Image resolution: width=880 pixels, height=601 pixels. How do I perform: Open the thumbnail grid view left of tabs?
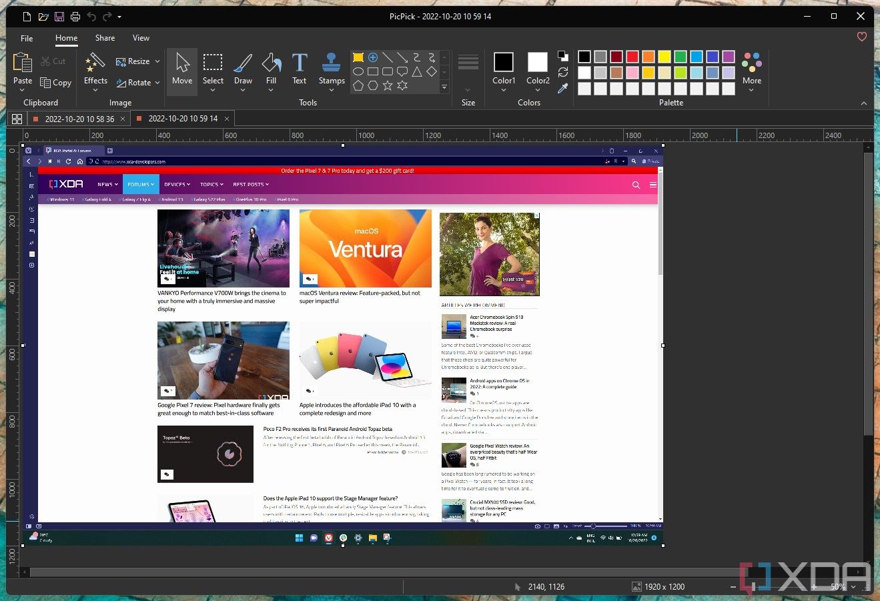tap(17, 118)
